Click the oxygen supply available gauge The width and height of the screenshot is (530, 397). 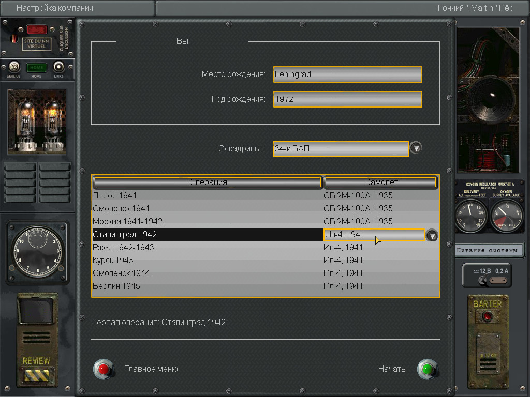506,216
